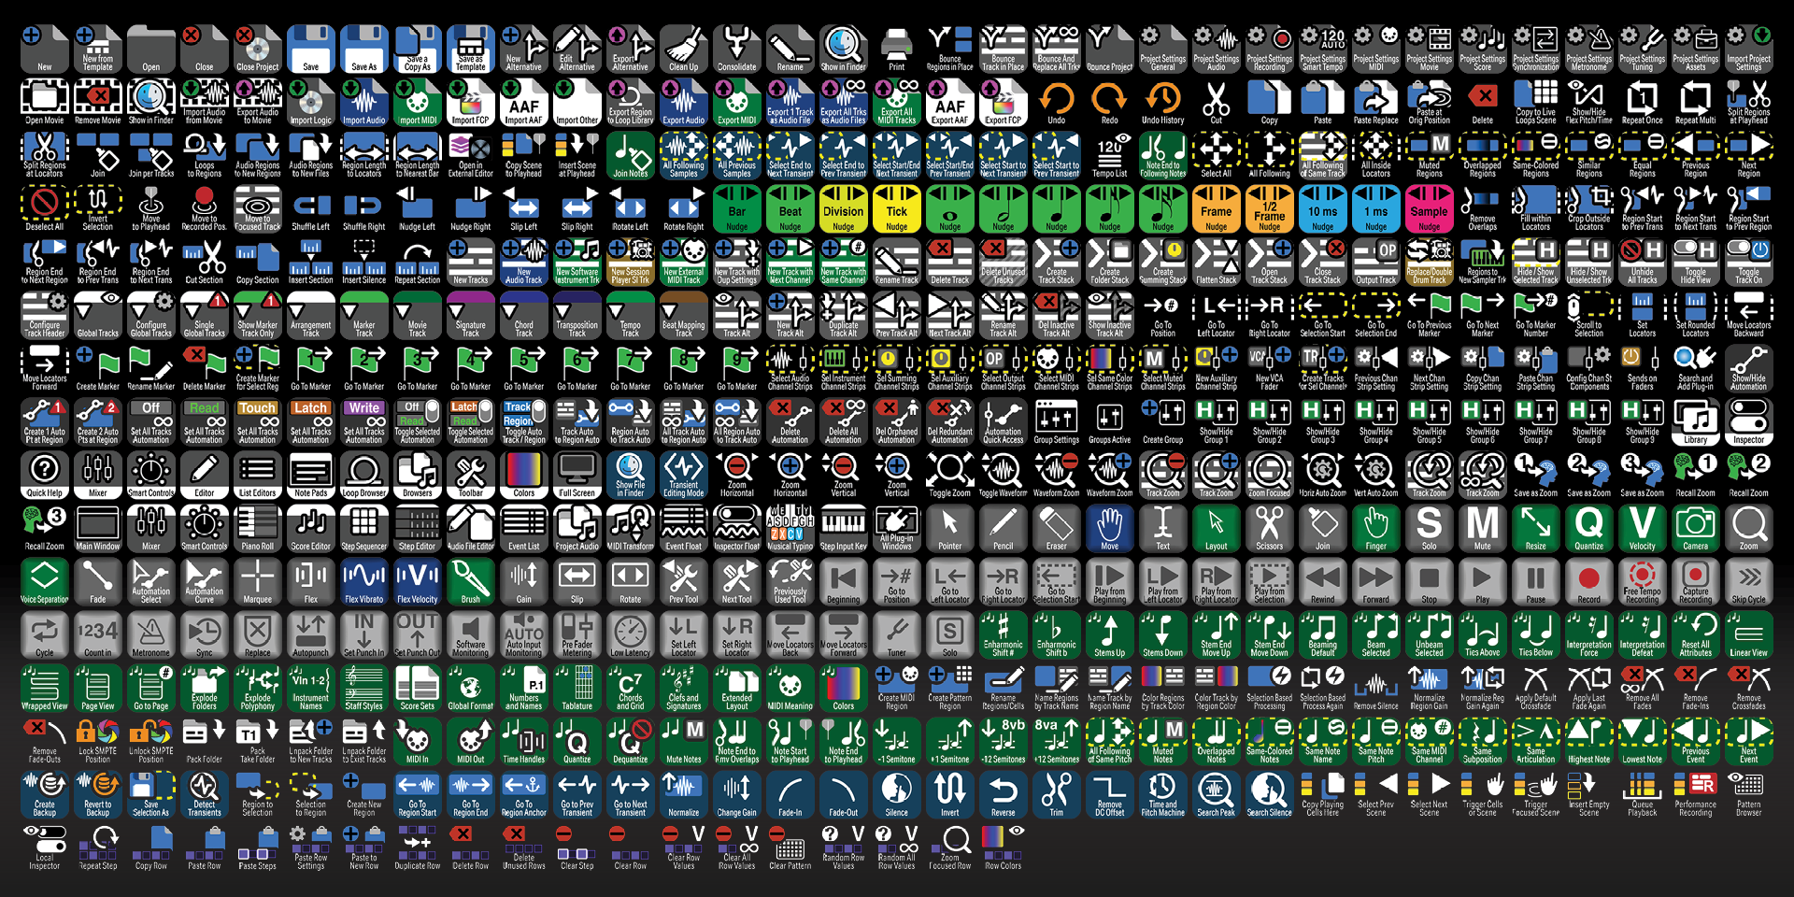Click the red Record transport button
Image resolution: width=1794 pixels, height=897 pixels.
[x=1588, y=581]
